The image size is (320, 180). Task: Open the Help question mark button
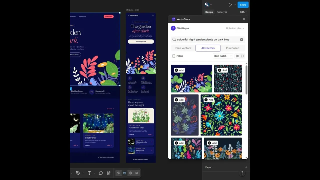(x=242, y=173)
